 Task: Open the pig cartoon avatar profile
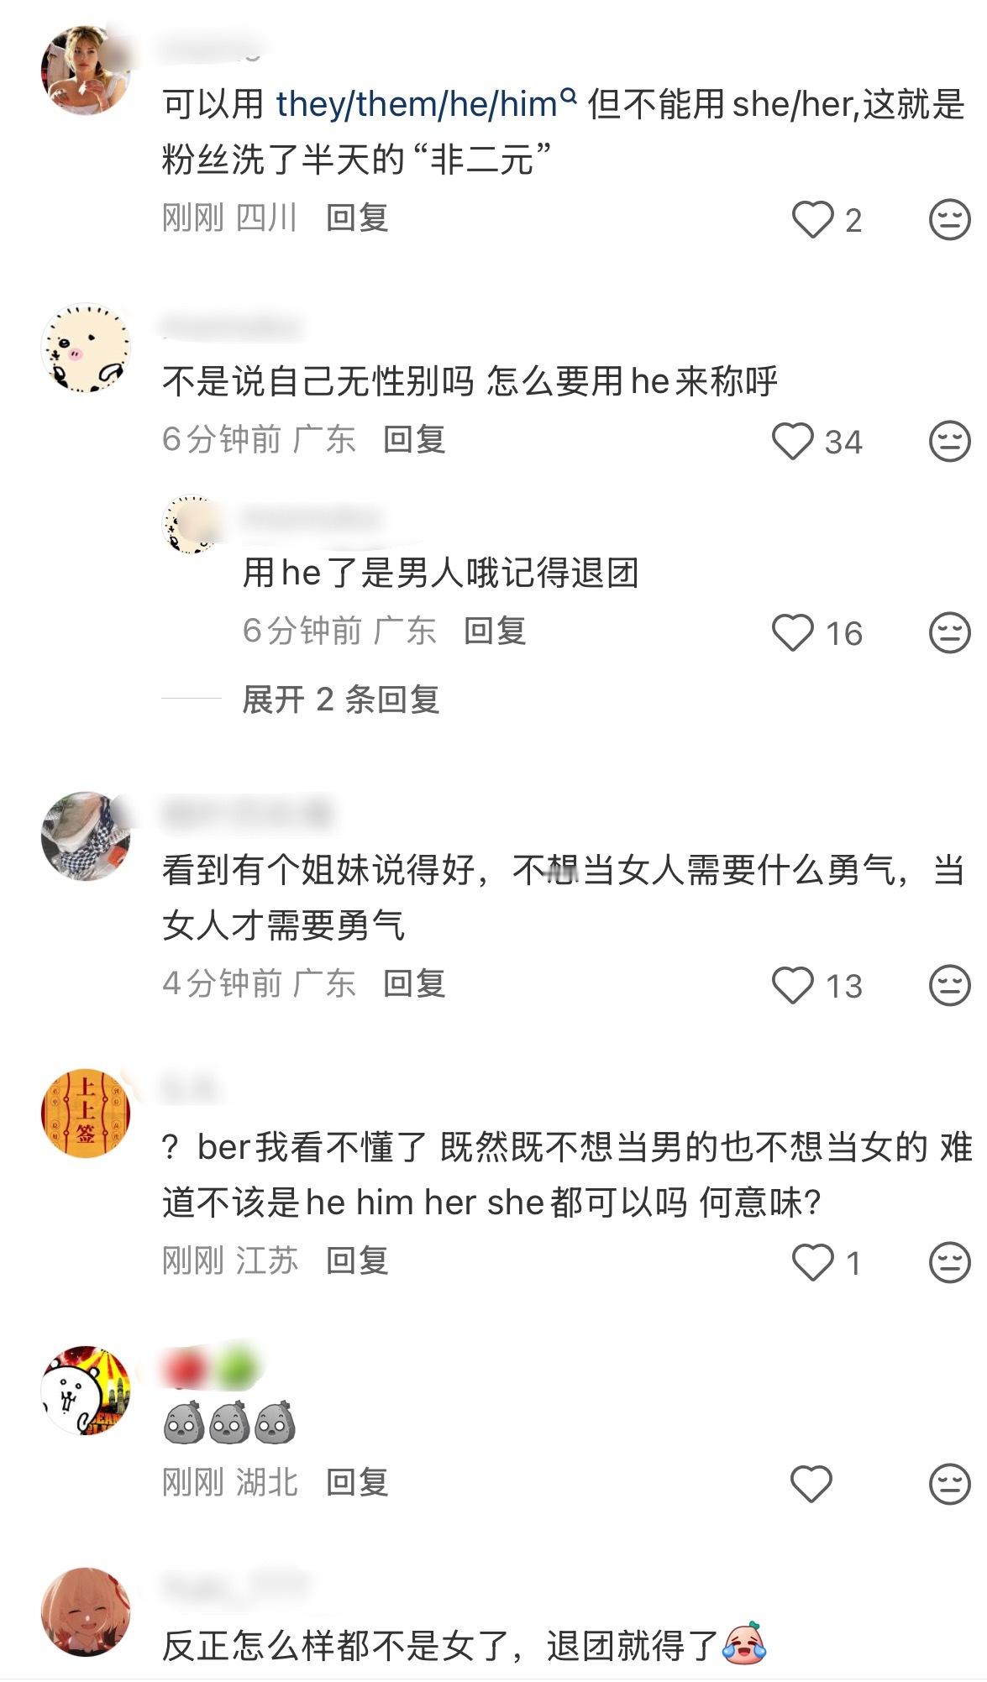point(86,348)
